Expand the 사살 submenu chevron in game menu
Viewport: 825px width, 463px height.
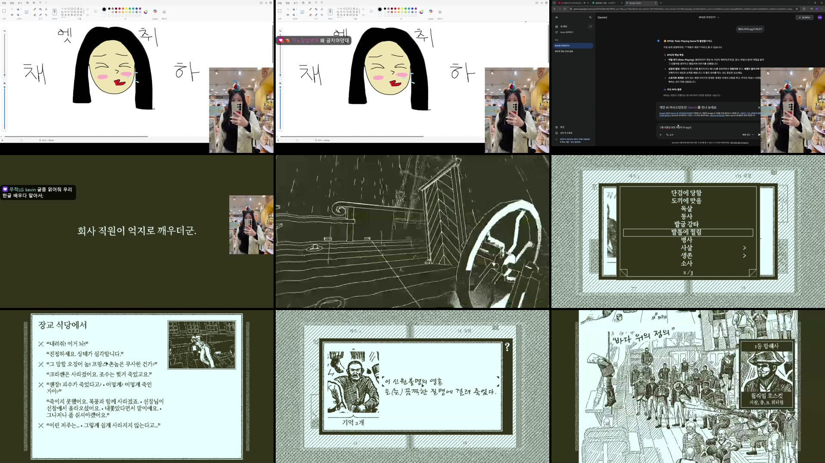tap(745, 248)
